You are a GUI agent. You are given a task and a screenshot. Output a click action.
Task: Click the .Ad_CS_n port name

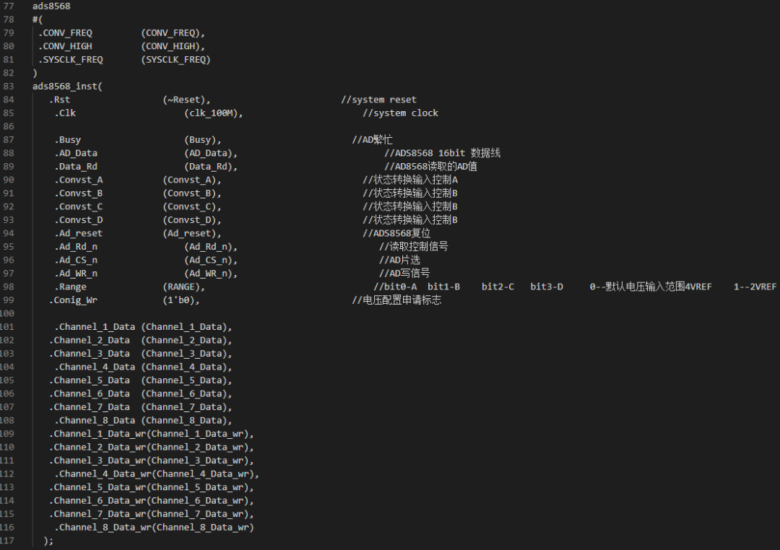[76, 260]
